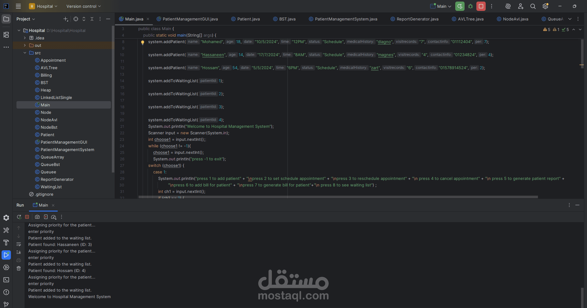This screenshot has width=587, height=308.
Task: Collapse all in Project panel
Action: coord(92,19)
